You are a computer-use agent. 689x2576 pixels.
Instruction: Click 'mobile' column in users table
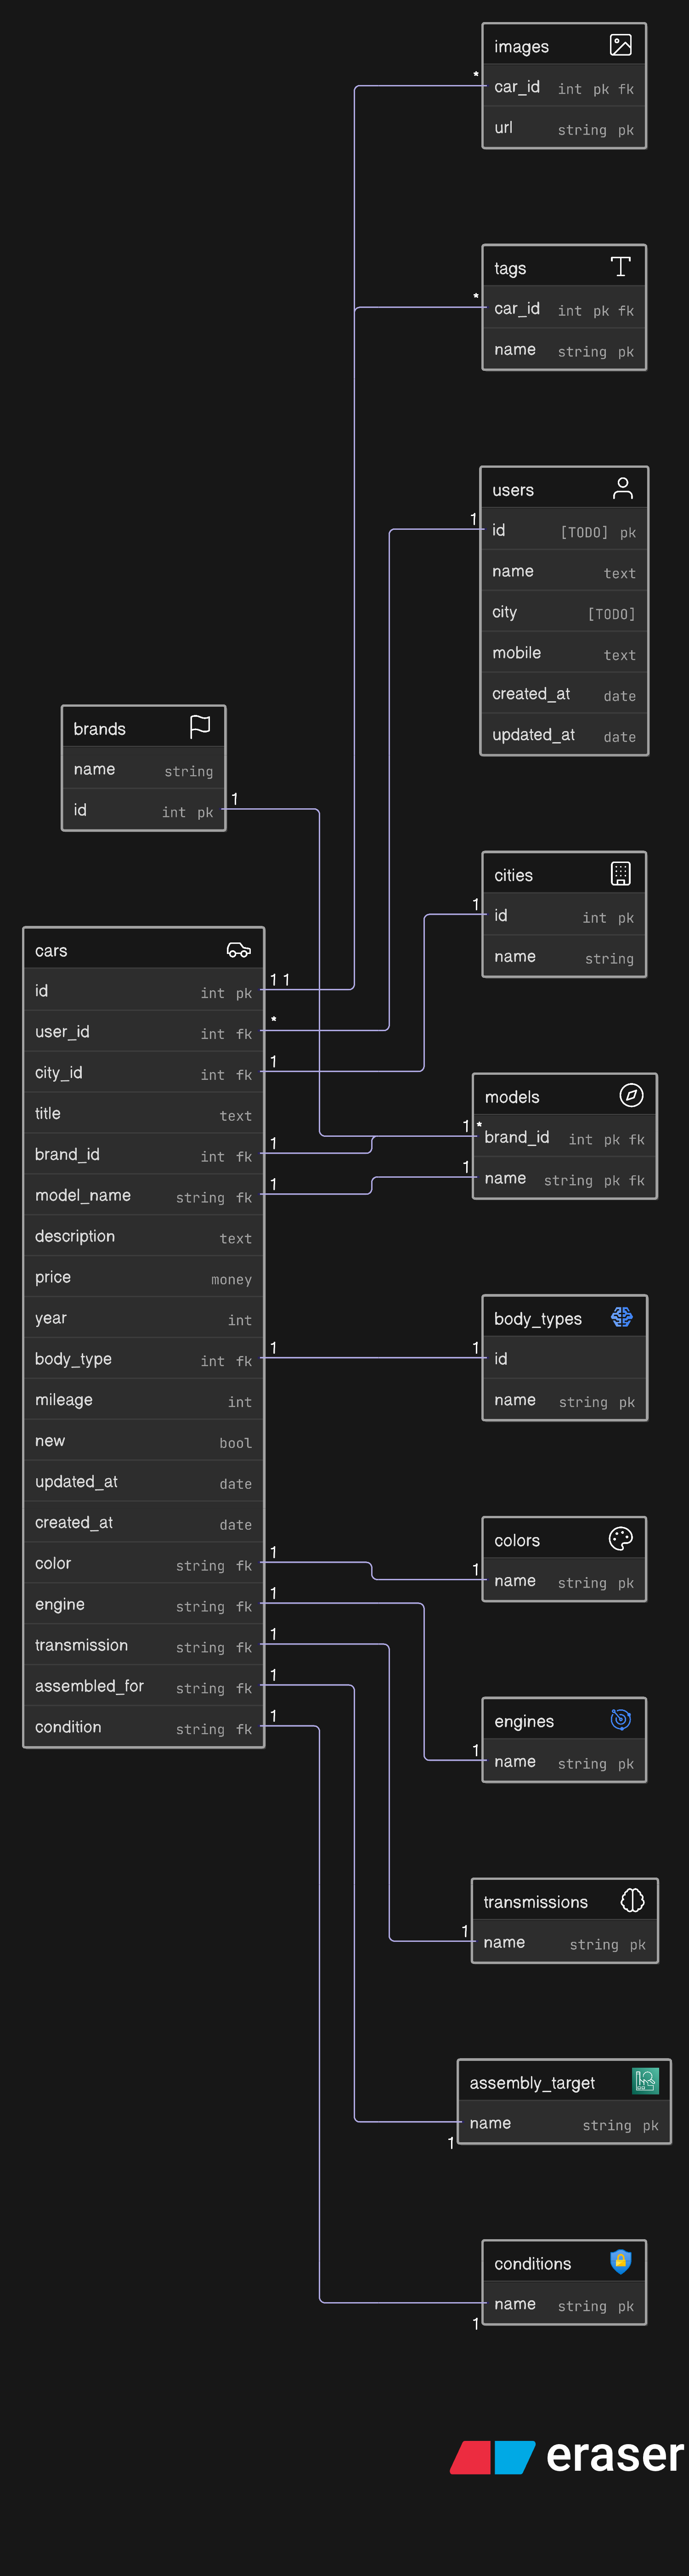564,653
